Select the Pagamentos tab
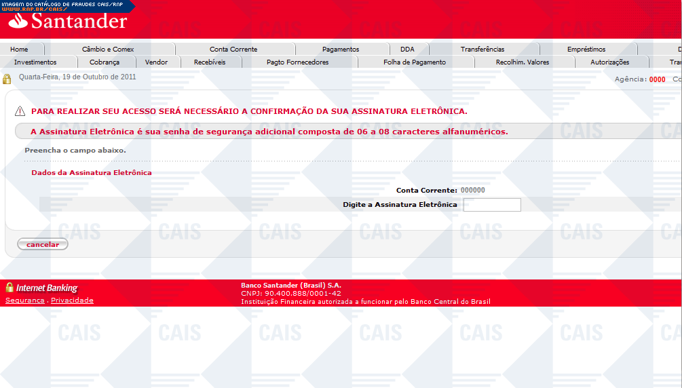This screenshot has height=388, width=682. tap(341, 49)
